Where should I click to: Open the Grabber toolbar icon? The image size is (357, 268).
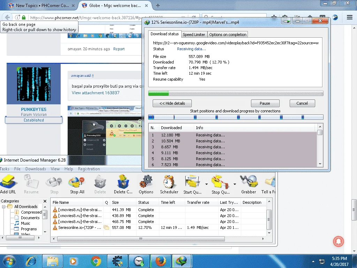coord(249,184)
